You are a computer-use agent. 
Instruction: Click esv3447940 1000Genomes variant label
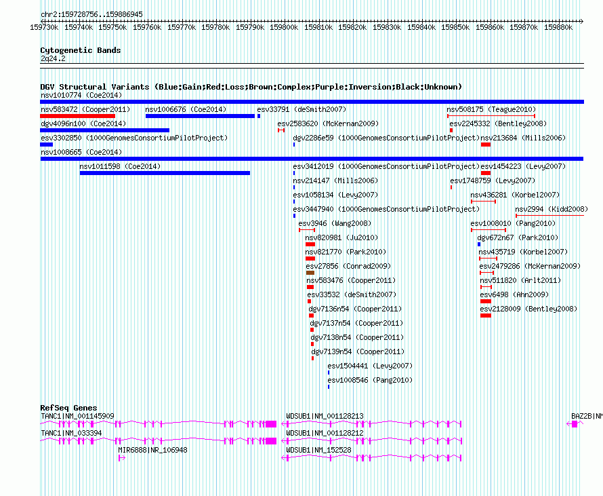pyautogui.click(x=386, y=209)
